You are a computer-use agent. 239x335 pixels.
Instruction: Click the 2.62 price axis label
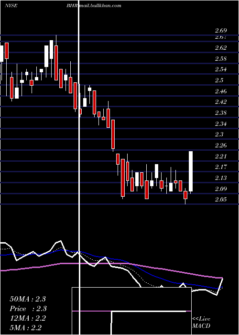click(221, 48)
